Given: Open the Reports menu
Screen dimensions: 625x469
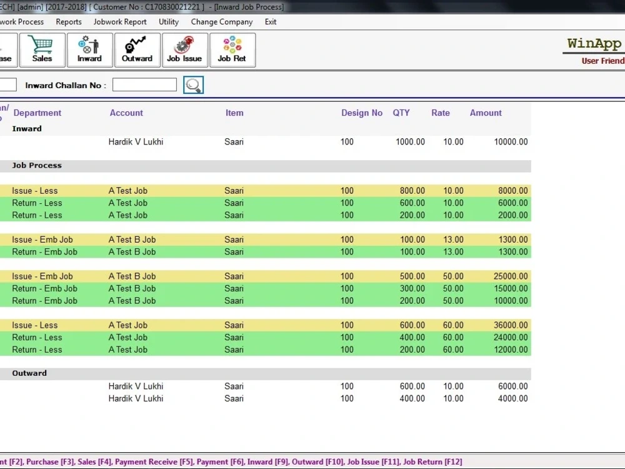Looking at the screenshot, I should (69, 21).
